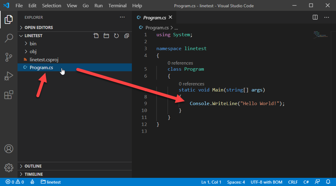Close the Program.cs editor tab
Viewport: 336px width, 186px height.
(x=171, y=18)
